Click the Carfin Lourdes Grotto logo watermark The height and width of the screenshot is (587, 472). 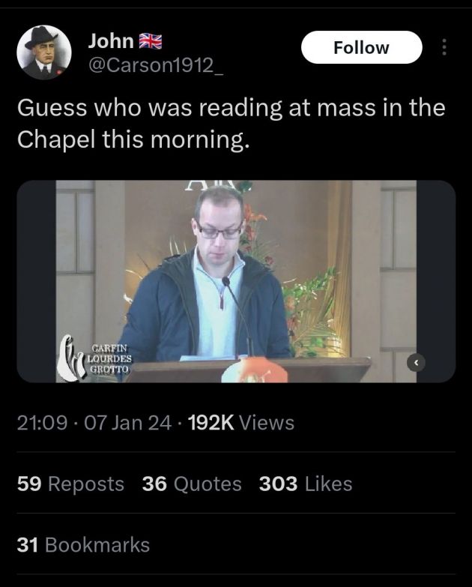[96, 361]
